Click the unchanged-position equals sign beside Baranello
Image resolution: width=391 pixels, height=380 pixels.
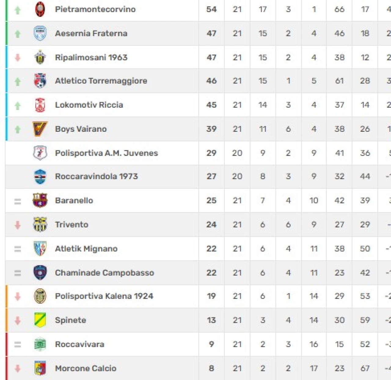[x=18, y=201]
